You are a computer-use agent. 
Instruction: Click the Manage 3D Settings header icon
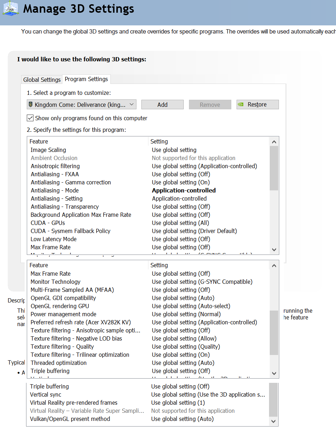(11, 8)
